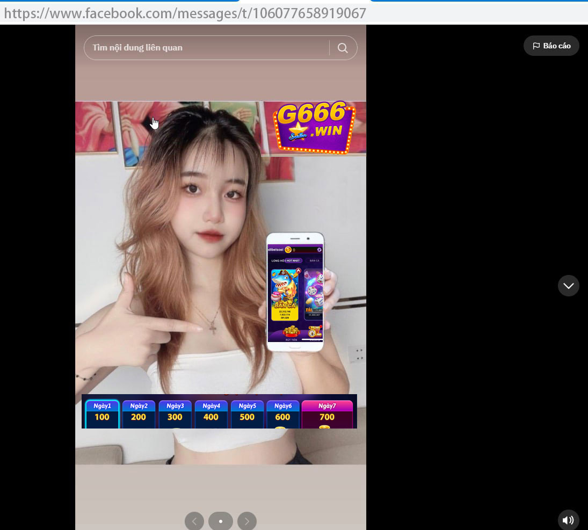Click the flag icon beside Báo cáo
The height and width of the screenshot is (530, 588).
tap(535, 46)
